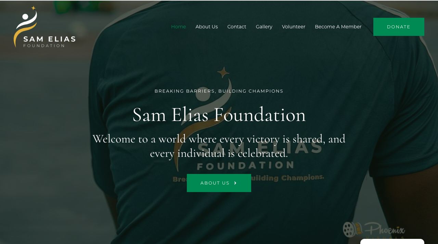Open the Volunteer page
This screenshot has height=244, width=438.
tap(294, 27)
